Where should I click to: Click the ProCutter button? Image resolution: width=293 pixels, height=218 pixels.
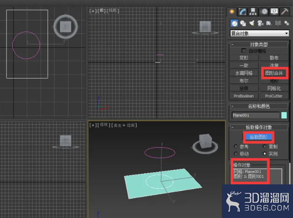click(x=274, y=96)
